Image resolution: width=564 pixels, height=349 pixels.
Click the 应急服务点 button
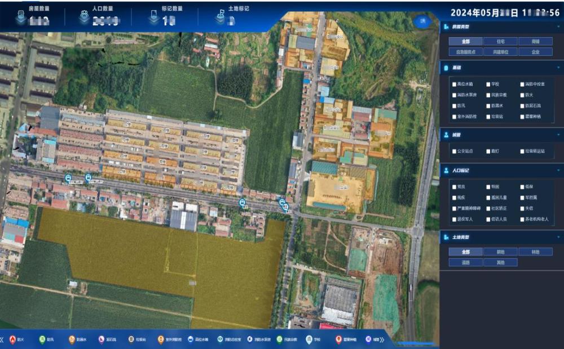tap(466, 52)
